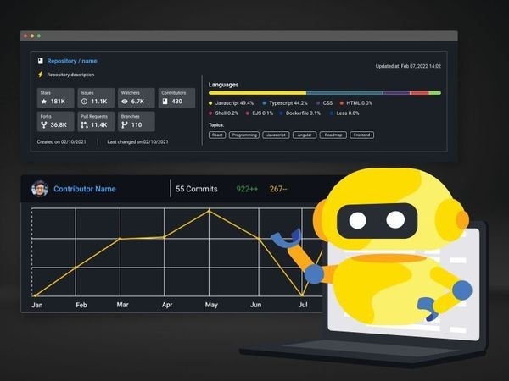Image resolution: width=509 pixels, height=381 pixels.
Task: Click the Branches icon
Action: [125, 124]
